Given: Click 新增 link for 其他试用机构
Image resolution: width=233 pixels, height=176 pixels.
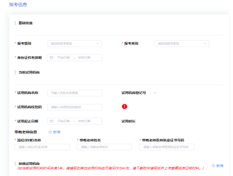Looking at the screenshot, I should (x=220, y=166).
